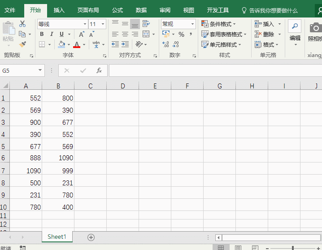Decrease indent
This screenshot has width=322, height=250.
pos(115,44)
